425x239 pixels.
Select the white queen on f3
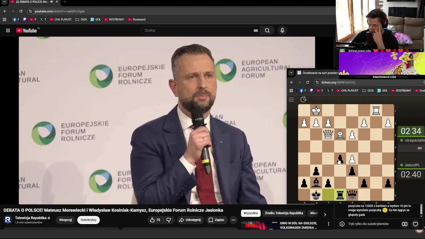(328, 134)
